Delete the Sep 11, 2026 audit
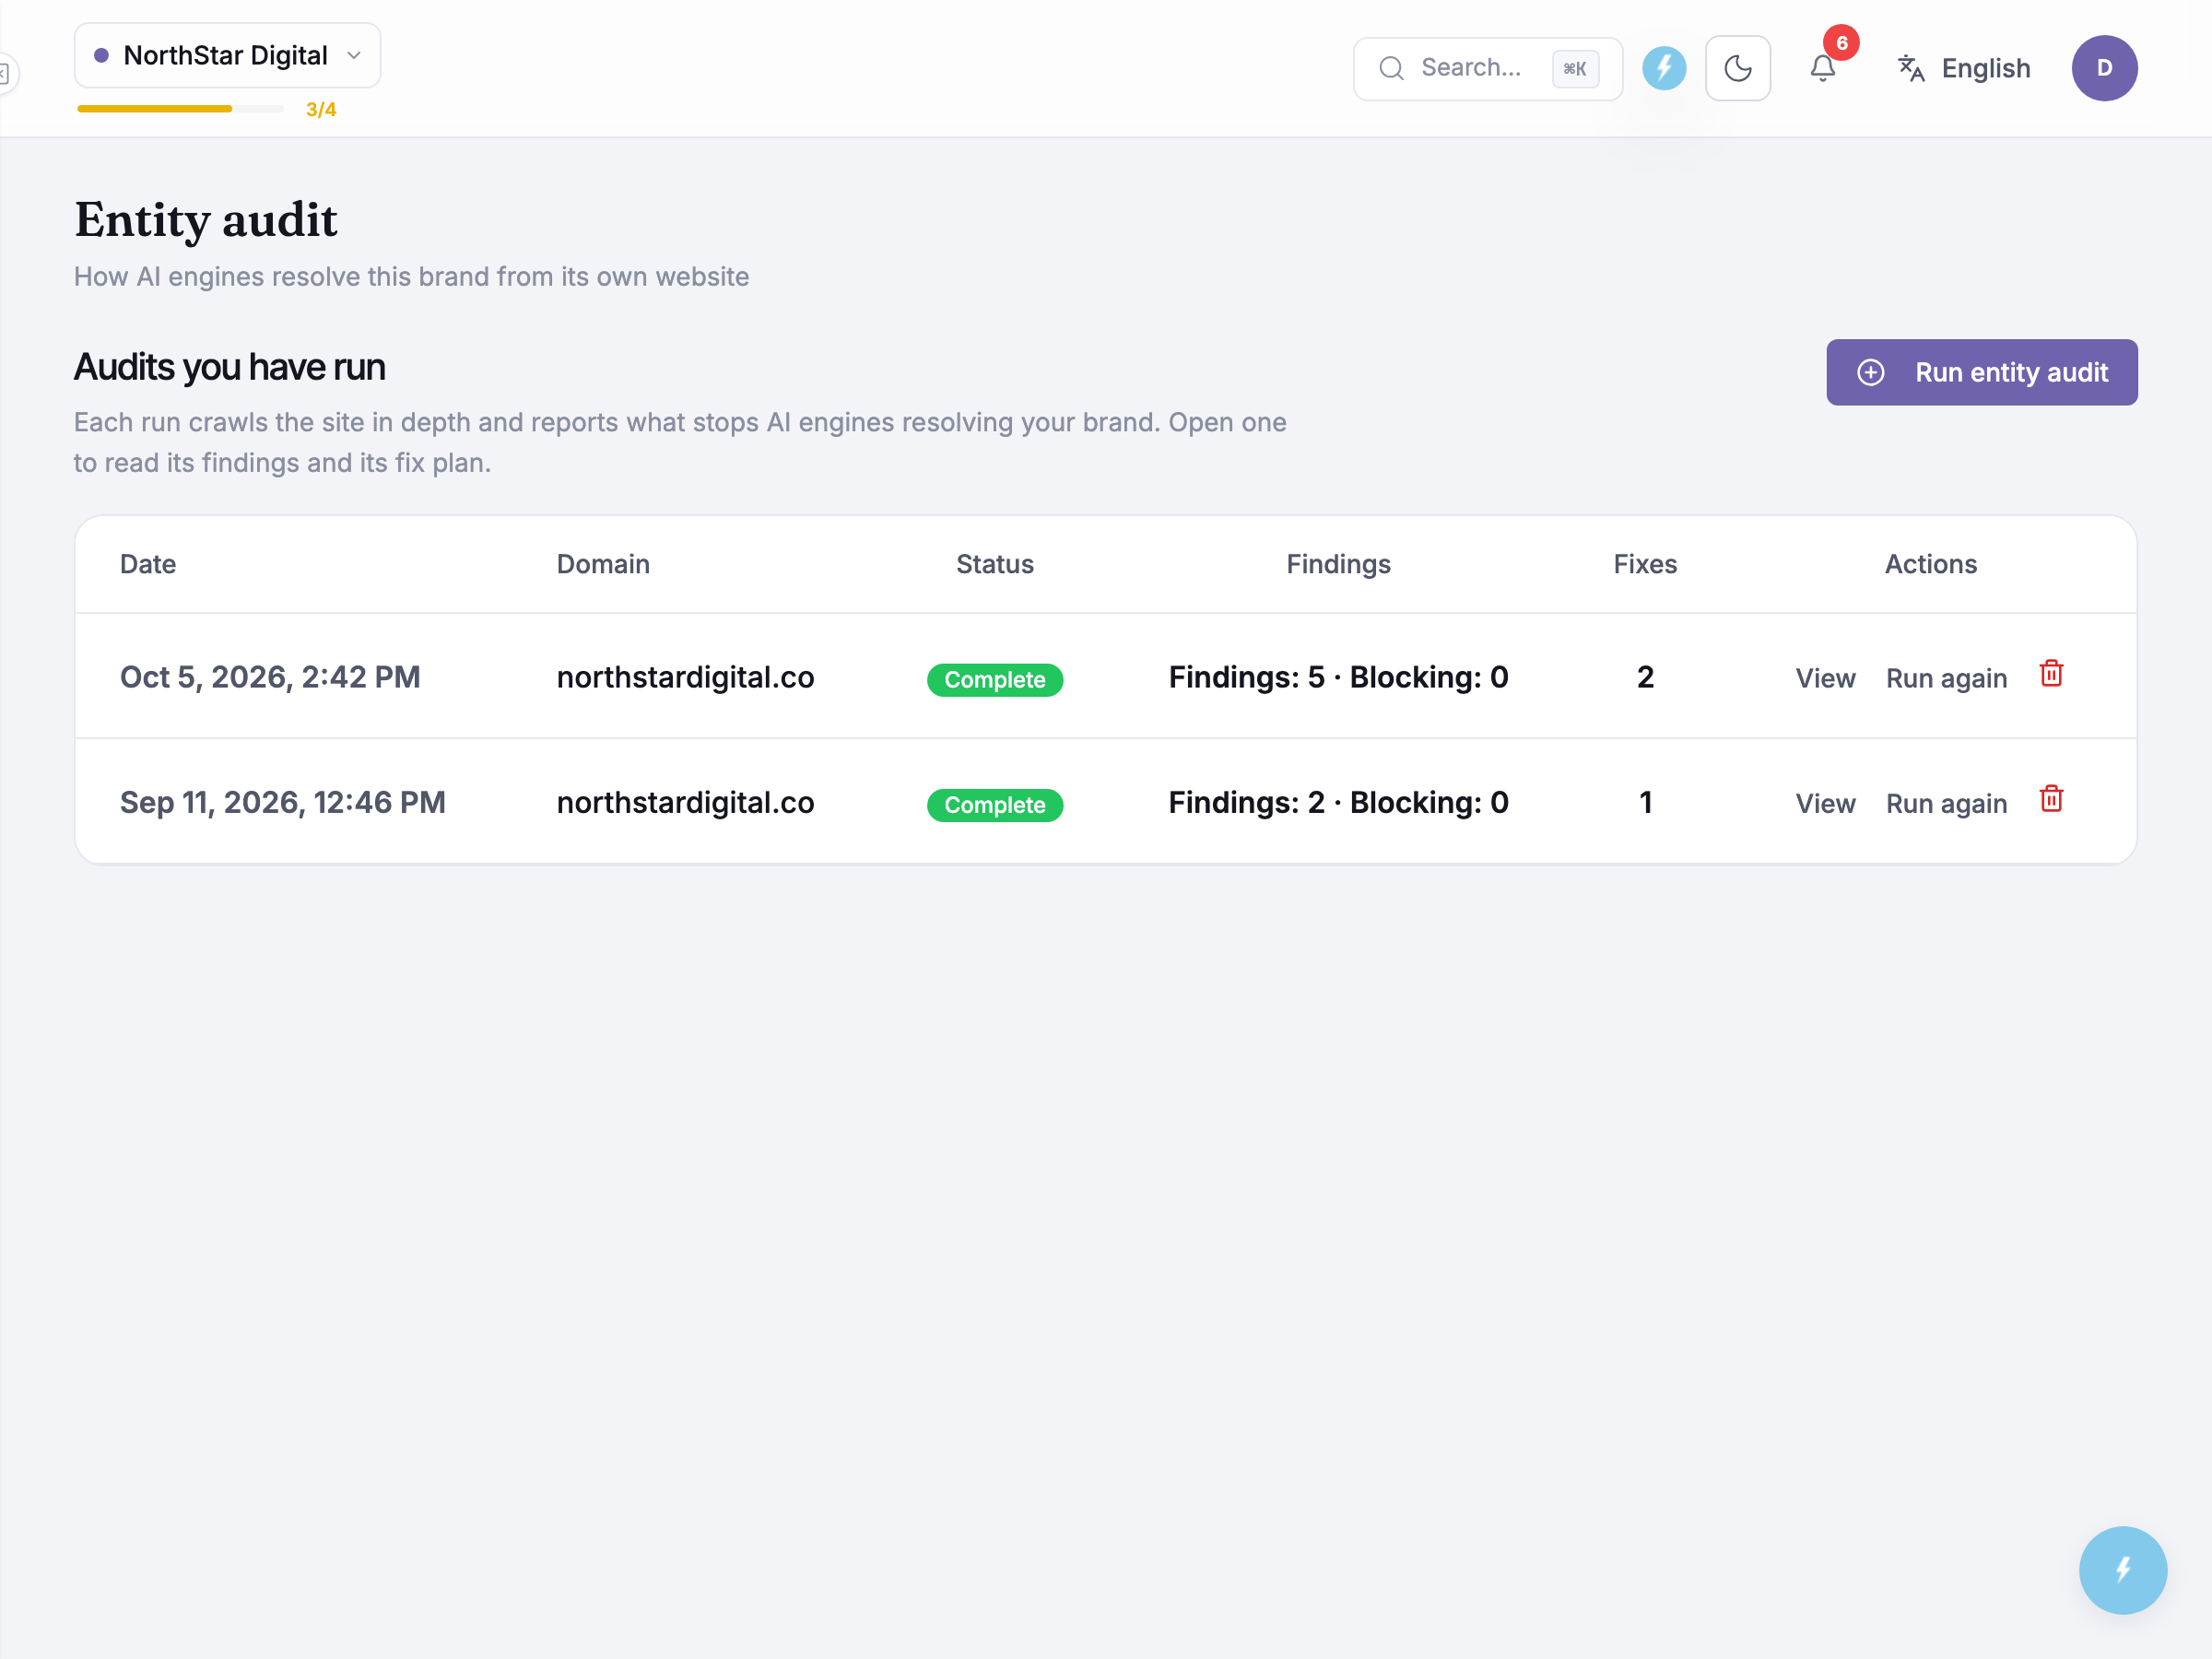The height and width of the screenshot is (1659, 2212). coord(2050,799)
